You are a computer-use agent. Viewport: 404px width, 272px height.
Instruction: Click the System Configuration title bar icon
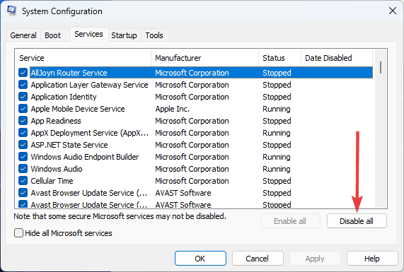(x=11, y=11)
